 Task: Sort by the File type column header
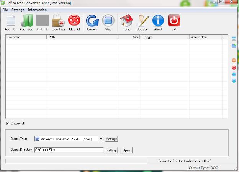tap(164, 37)
